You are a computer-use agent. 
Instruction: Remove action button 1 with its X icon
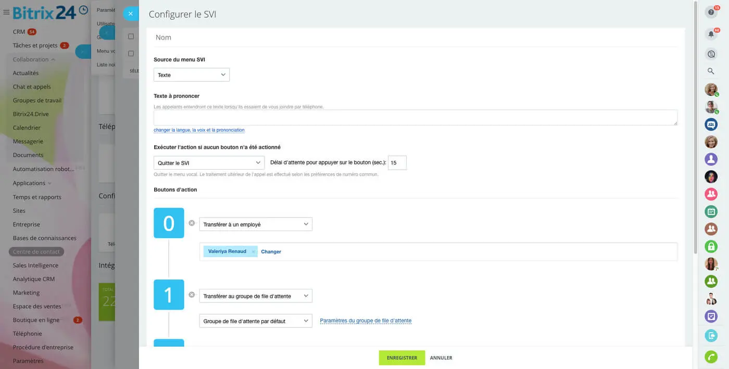coord(192,295)
